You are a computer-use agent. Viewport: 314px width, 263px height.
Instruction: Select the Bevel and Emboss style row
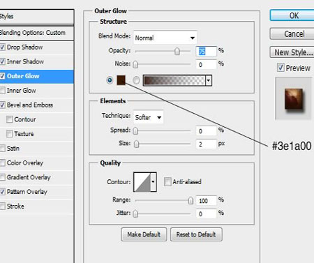(37, 105)
